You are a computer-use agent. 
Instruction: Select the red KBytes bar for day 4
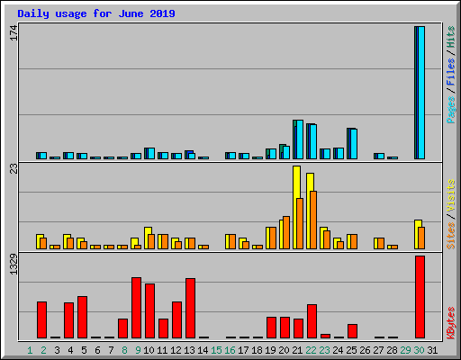(x=68, y=320)
